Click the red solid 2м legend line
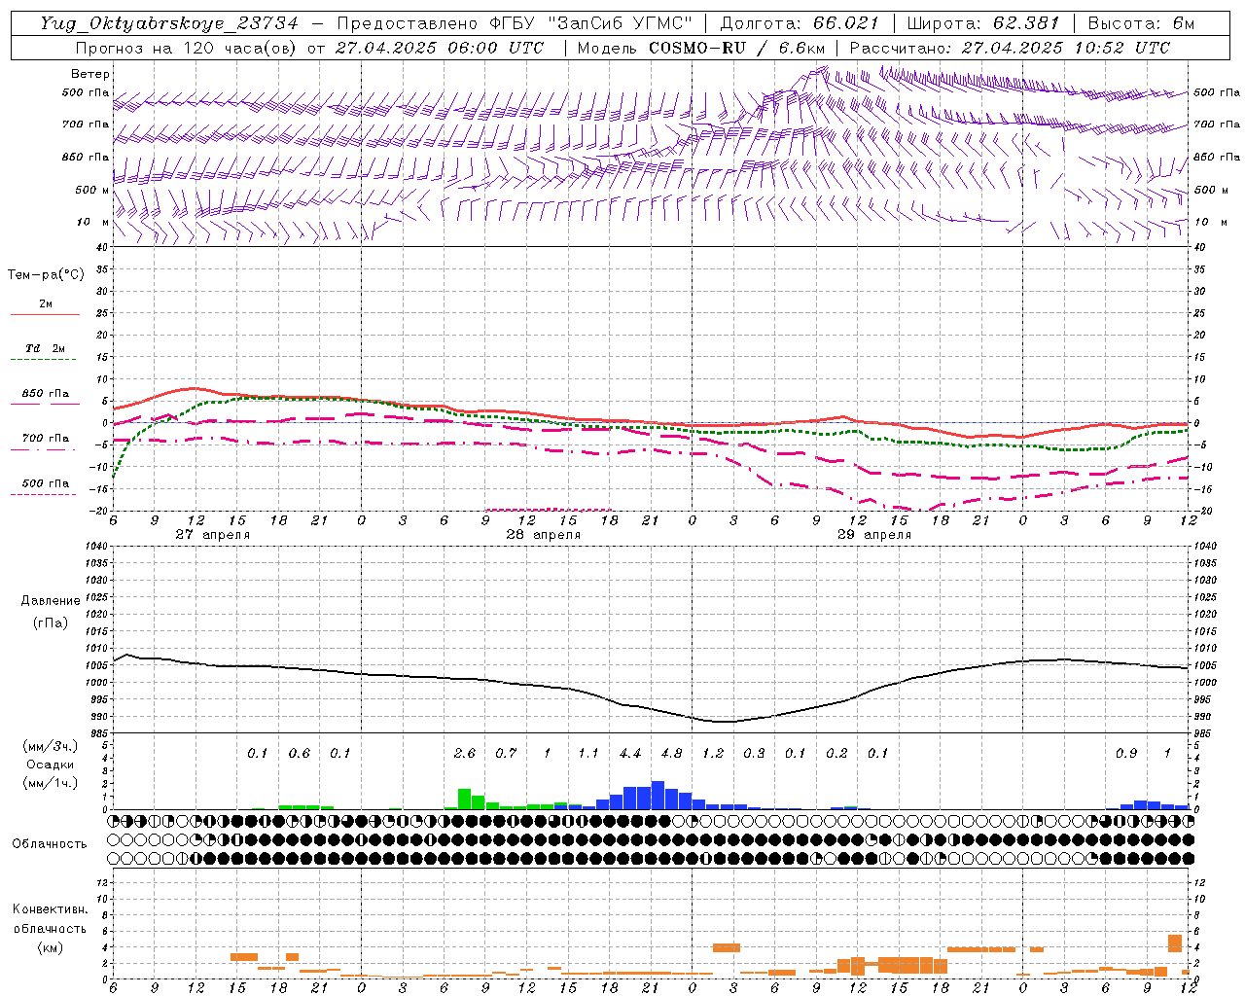 click(x=45, y=314)
